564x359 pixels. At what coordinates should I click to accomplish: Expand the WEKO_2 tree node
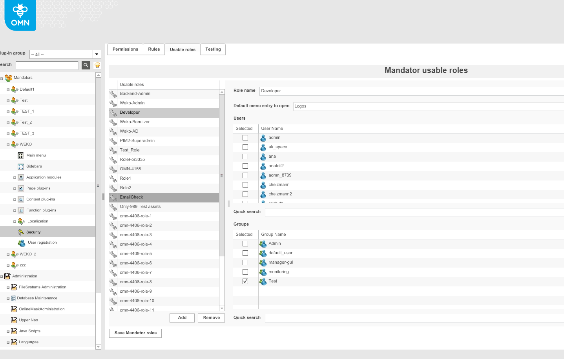click(x=8, y=254)
